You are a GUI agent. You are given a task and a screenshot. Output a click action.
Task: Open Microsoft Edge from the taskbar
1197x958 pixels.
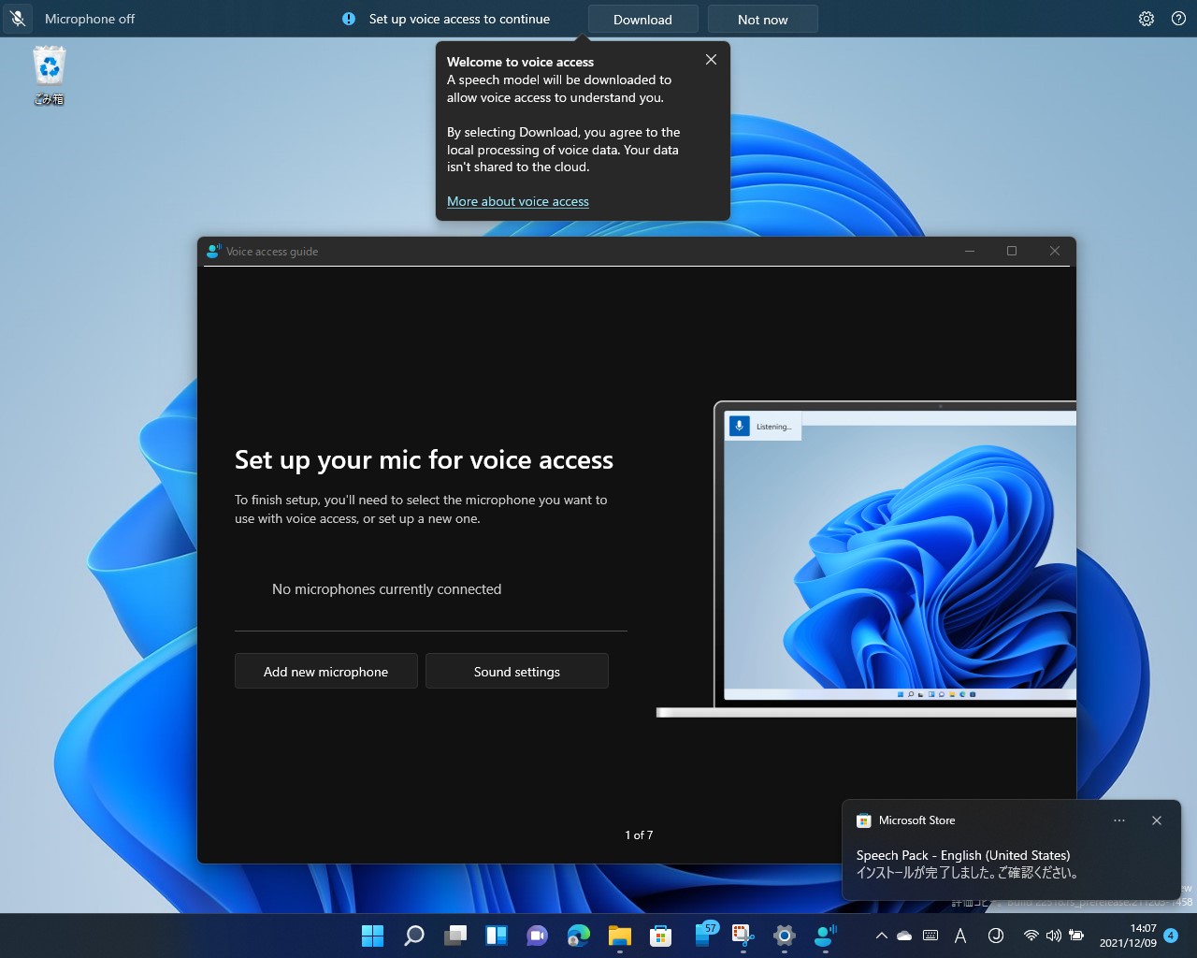579,936
